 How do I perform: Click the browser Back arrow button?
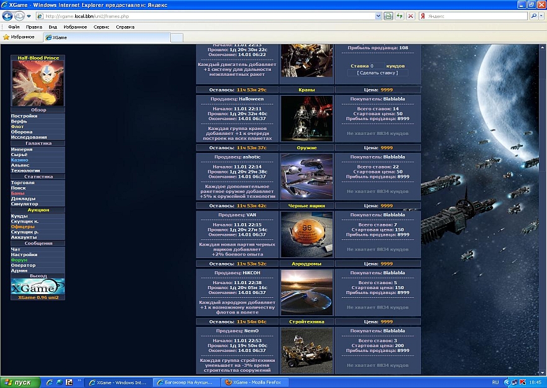[8, 16]
